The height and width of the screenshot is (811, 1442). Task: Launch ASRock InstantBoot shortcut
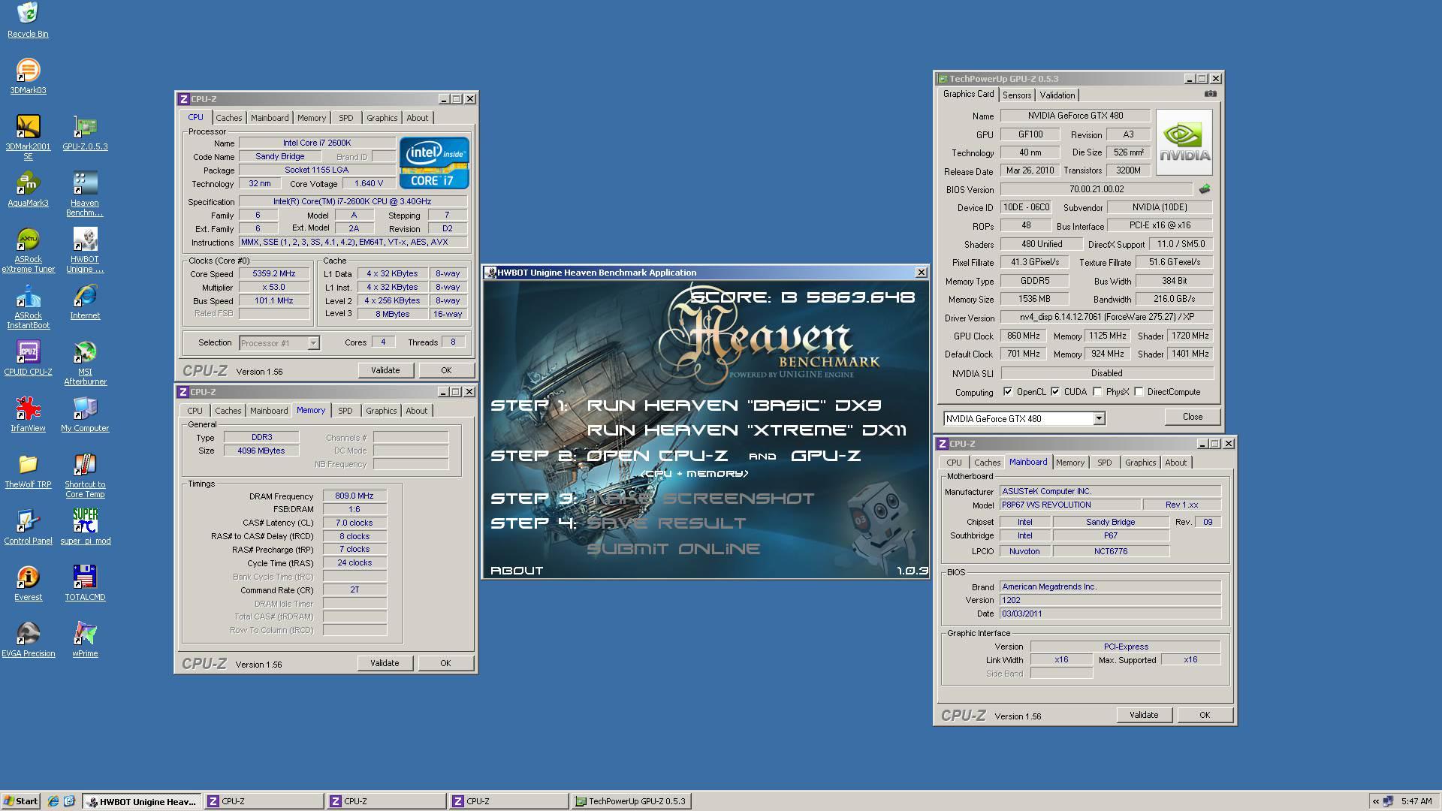28,306
